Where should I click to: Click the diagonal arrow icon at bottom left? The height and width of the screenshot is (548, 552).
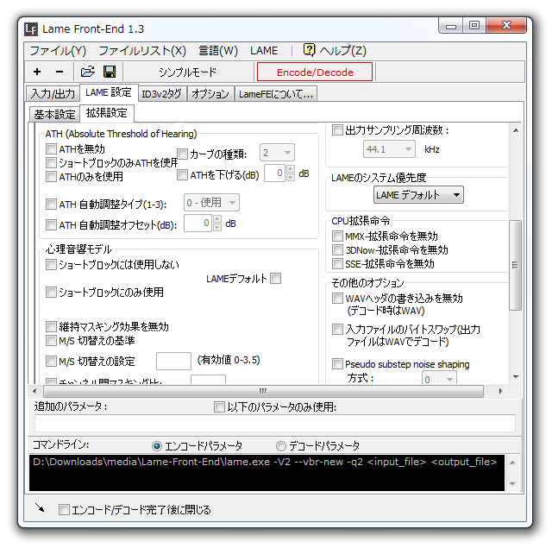coord(40,507)
